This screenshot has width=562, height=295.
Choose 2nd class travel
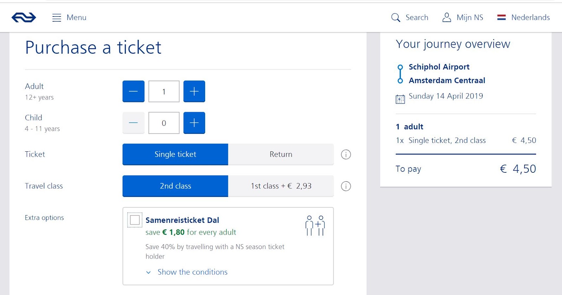click(175, 186)
